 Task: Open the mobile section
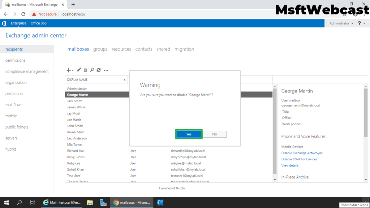click(11, 116)
